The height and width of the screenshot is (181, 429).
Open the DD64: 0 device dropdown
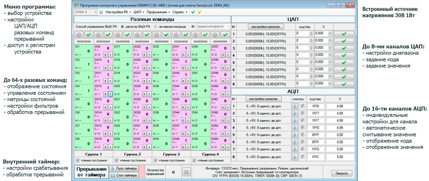[86, 12]
